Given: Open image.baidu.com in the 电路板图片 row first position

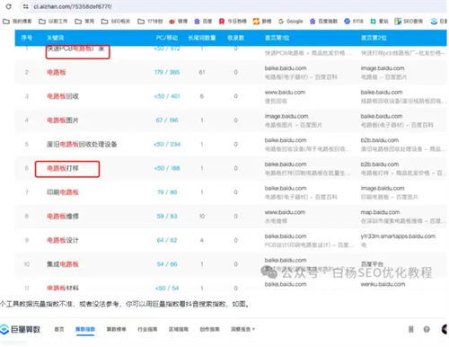Looking at the screenshot, I should 286,116.
